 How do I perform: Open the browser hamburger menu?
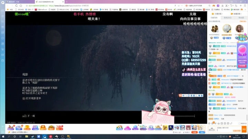click(x=245, y=6)
